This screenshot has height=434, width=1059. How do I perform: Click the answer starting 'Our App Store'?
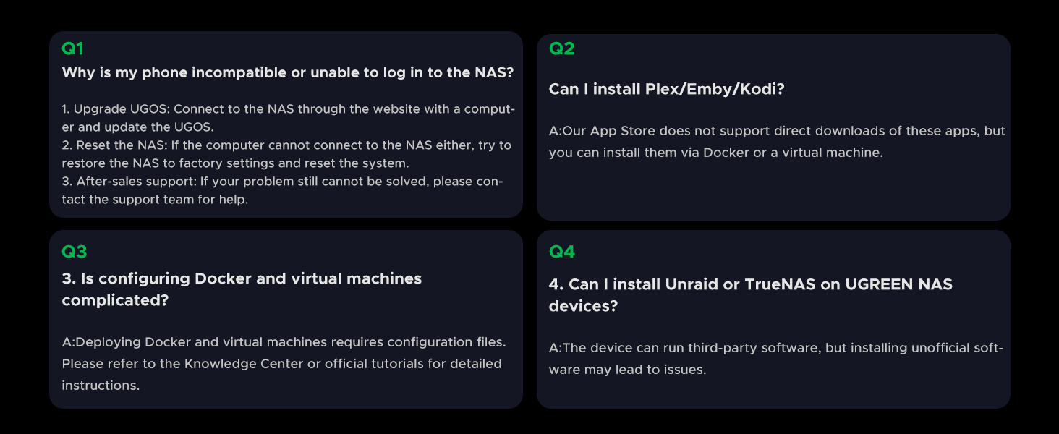point(777,142)
